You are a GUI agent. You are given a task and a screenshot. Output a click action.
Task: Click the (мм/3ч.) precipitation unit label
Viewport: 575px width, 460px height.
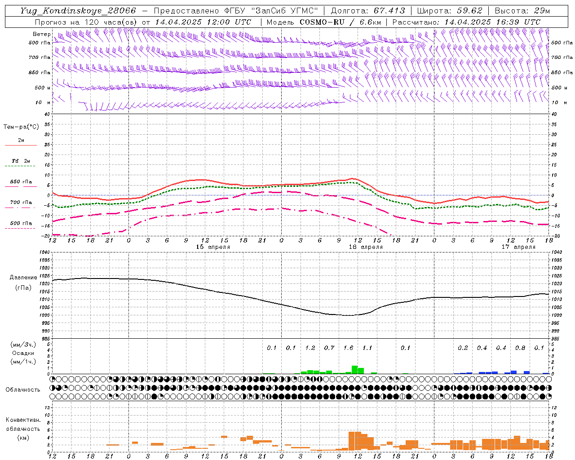point(24,345)
